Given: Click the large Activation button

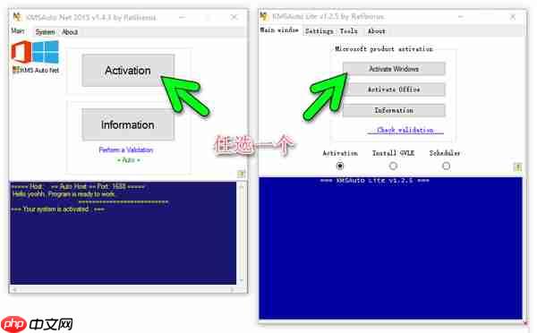Looking at the screenshot, I should coord(128,70).
